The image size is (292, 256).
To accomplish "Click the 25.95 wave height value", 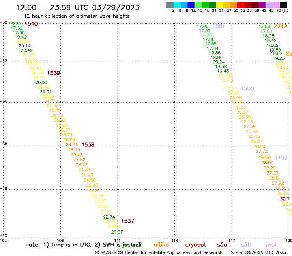I will [x=236, y=98].
